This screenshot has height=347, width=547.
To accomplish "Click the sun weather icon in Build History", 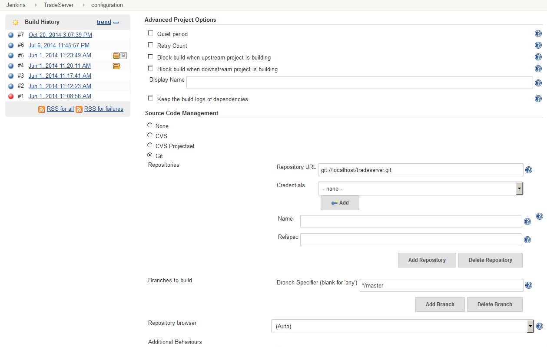I will (16, 22).
